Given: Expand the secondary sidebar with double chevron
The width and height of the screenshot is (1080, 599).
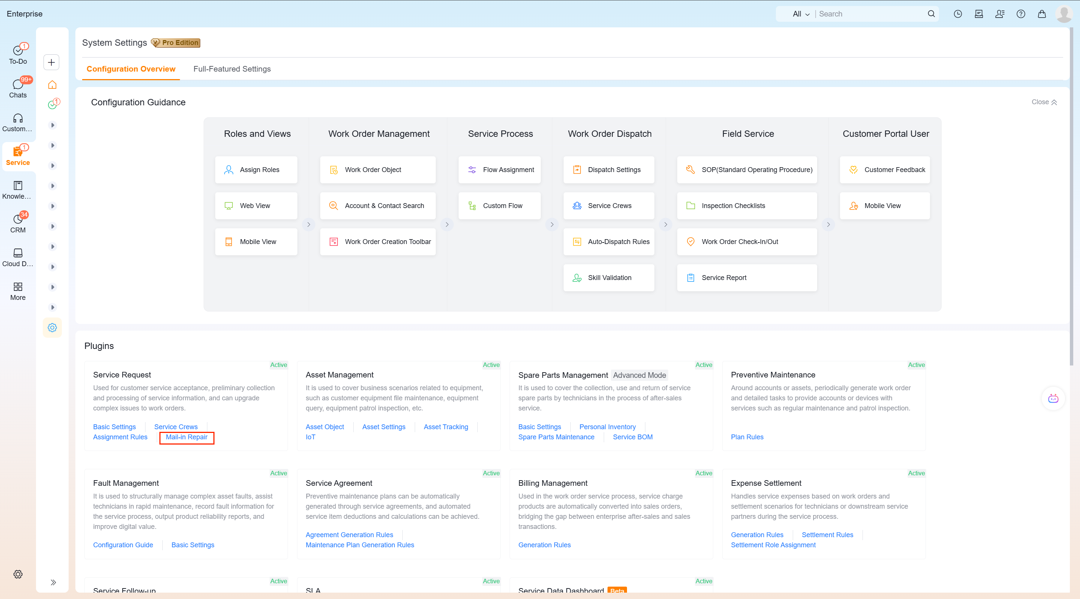Looking at the screenshot, I should pos(53,582).
